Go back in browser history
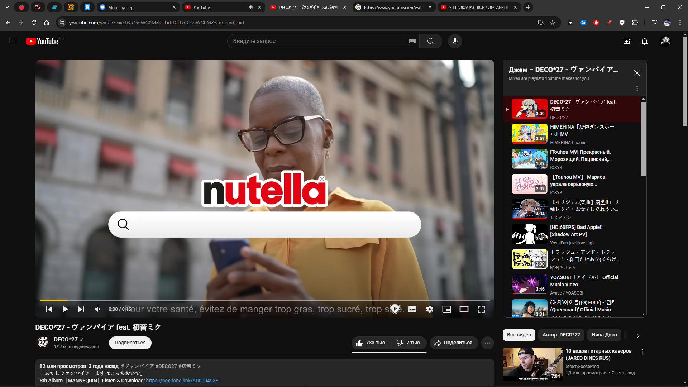The height and width of the screenshot is (387, 688). pyautogui.click(x=8, y=23)
